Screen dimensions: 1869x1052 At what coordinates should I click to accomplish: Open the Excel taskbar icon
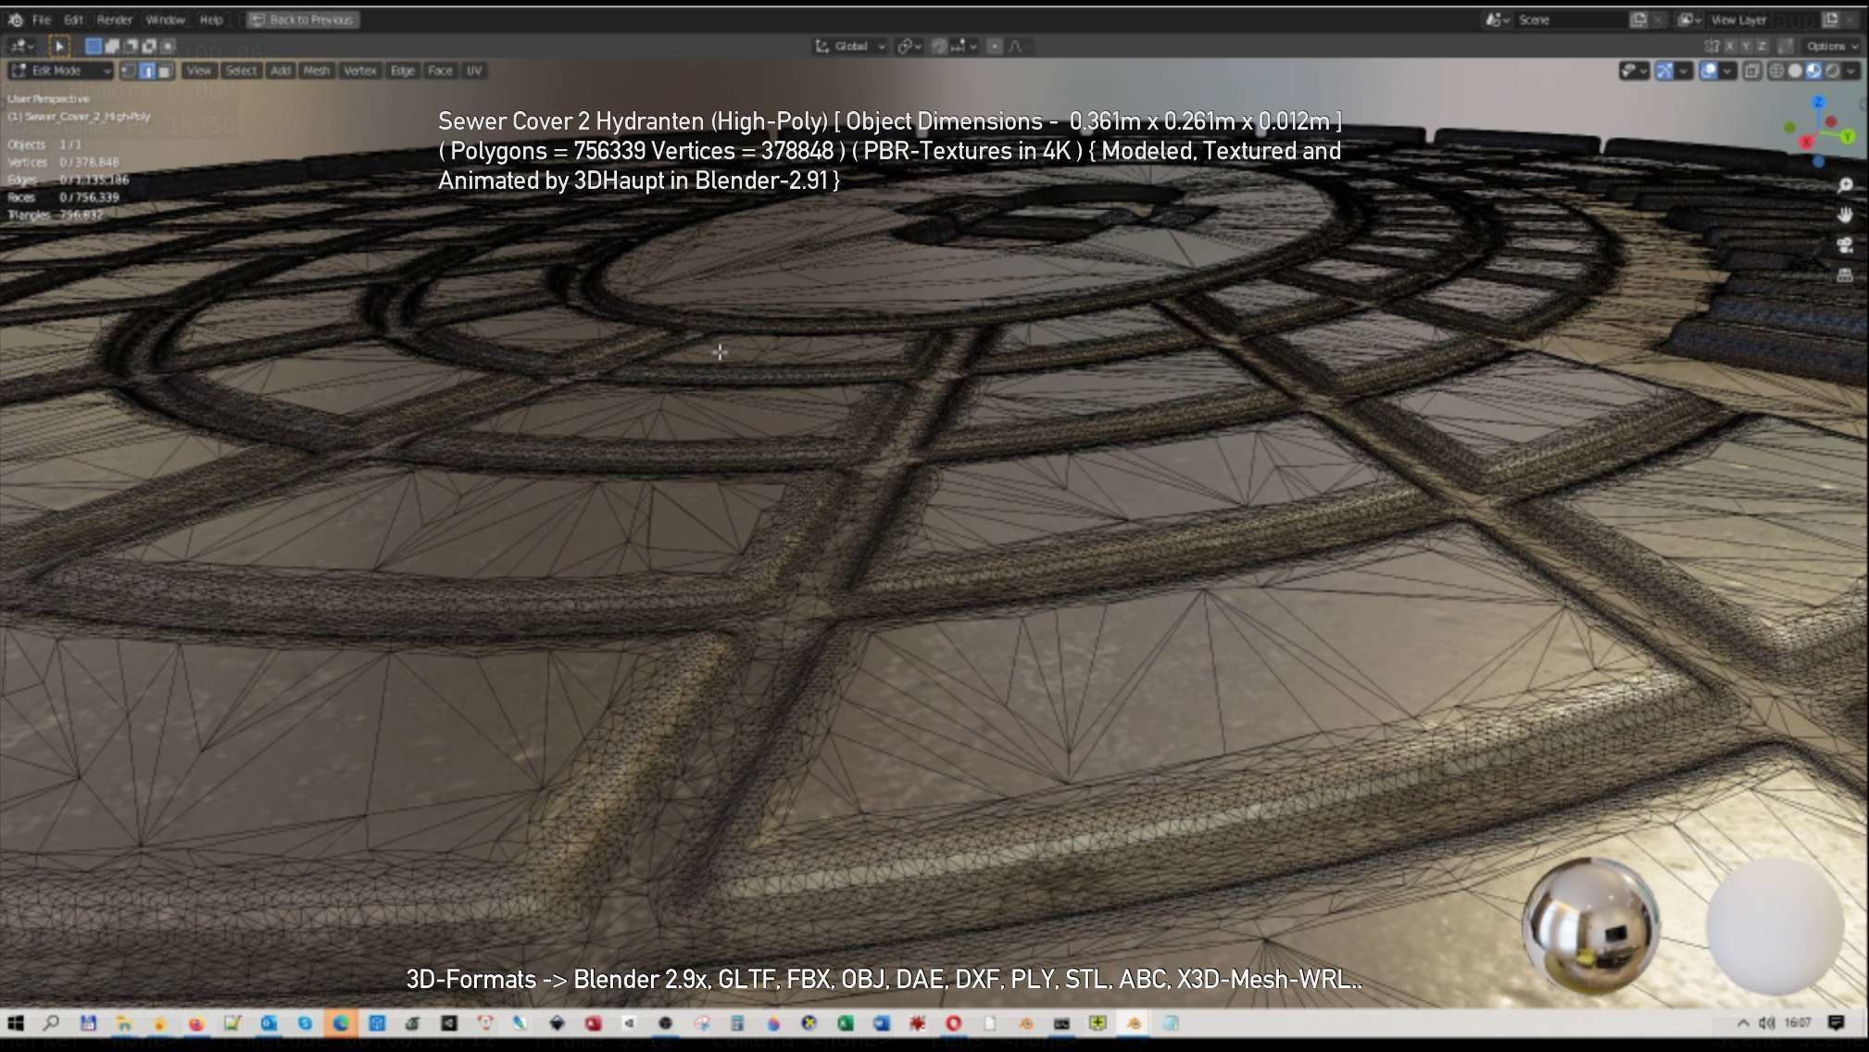pos(845,1022)
